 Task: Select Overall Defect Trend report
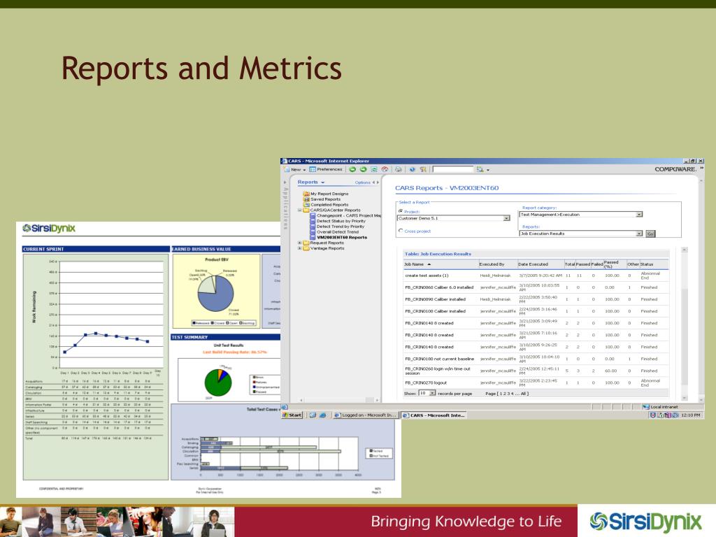(334, 232)
